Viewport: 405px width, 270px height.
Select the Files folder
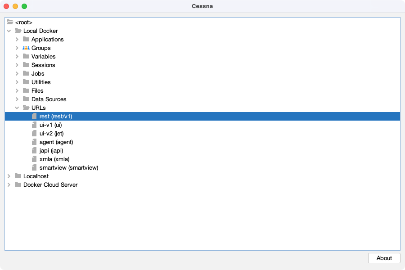coord(37,90)
